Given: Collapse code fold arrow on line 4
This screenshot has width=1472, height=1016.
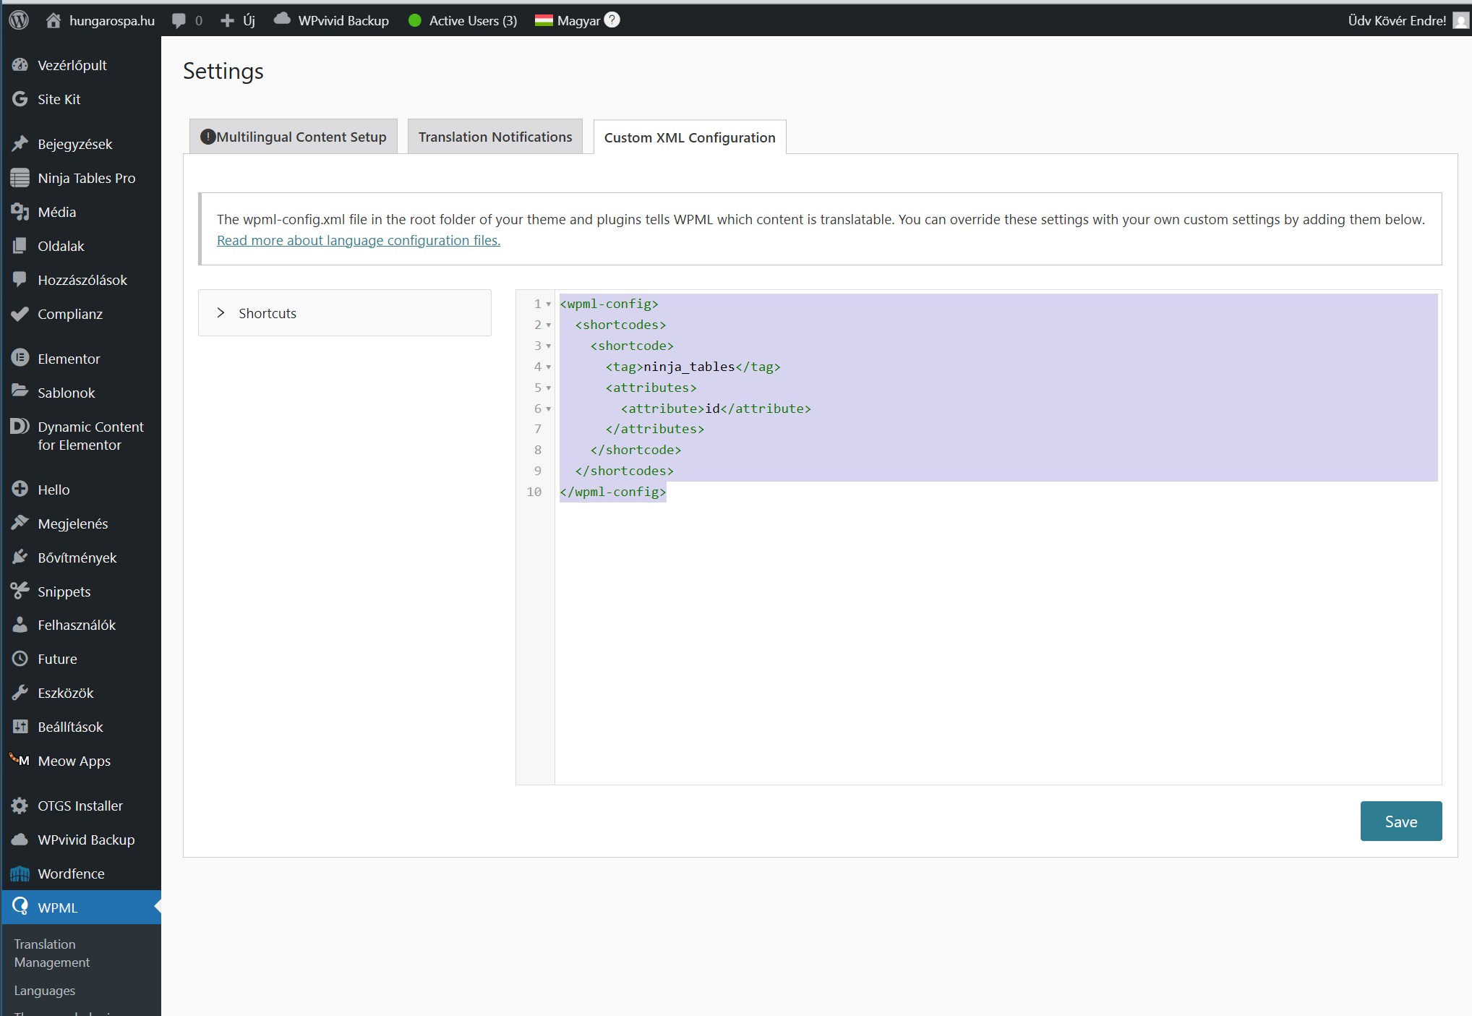Looking at the screenshot, I should point(549,367).
